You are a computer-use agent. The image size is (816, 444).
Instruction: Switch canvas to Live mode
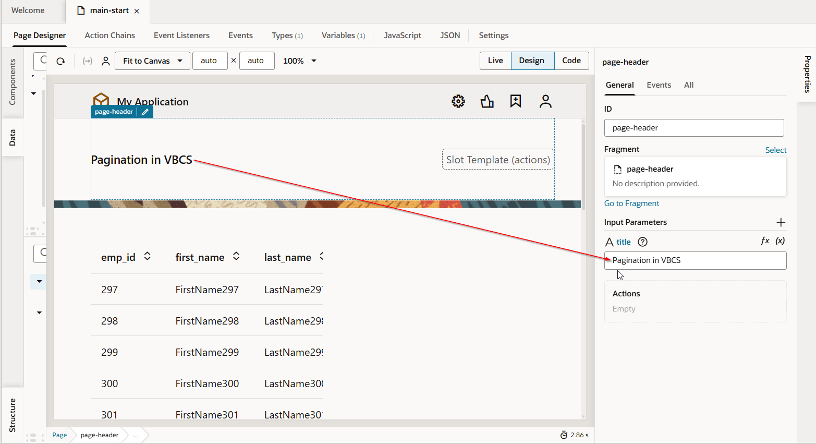(495, 61)
